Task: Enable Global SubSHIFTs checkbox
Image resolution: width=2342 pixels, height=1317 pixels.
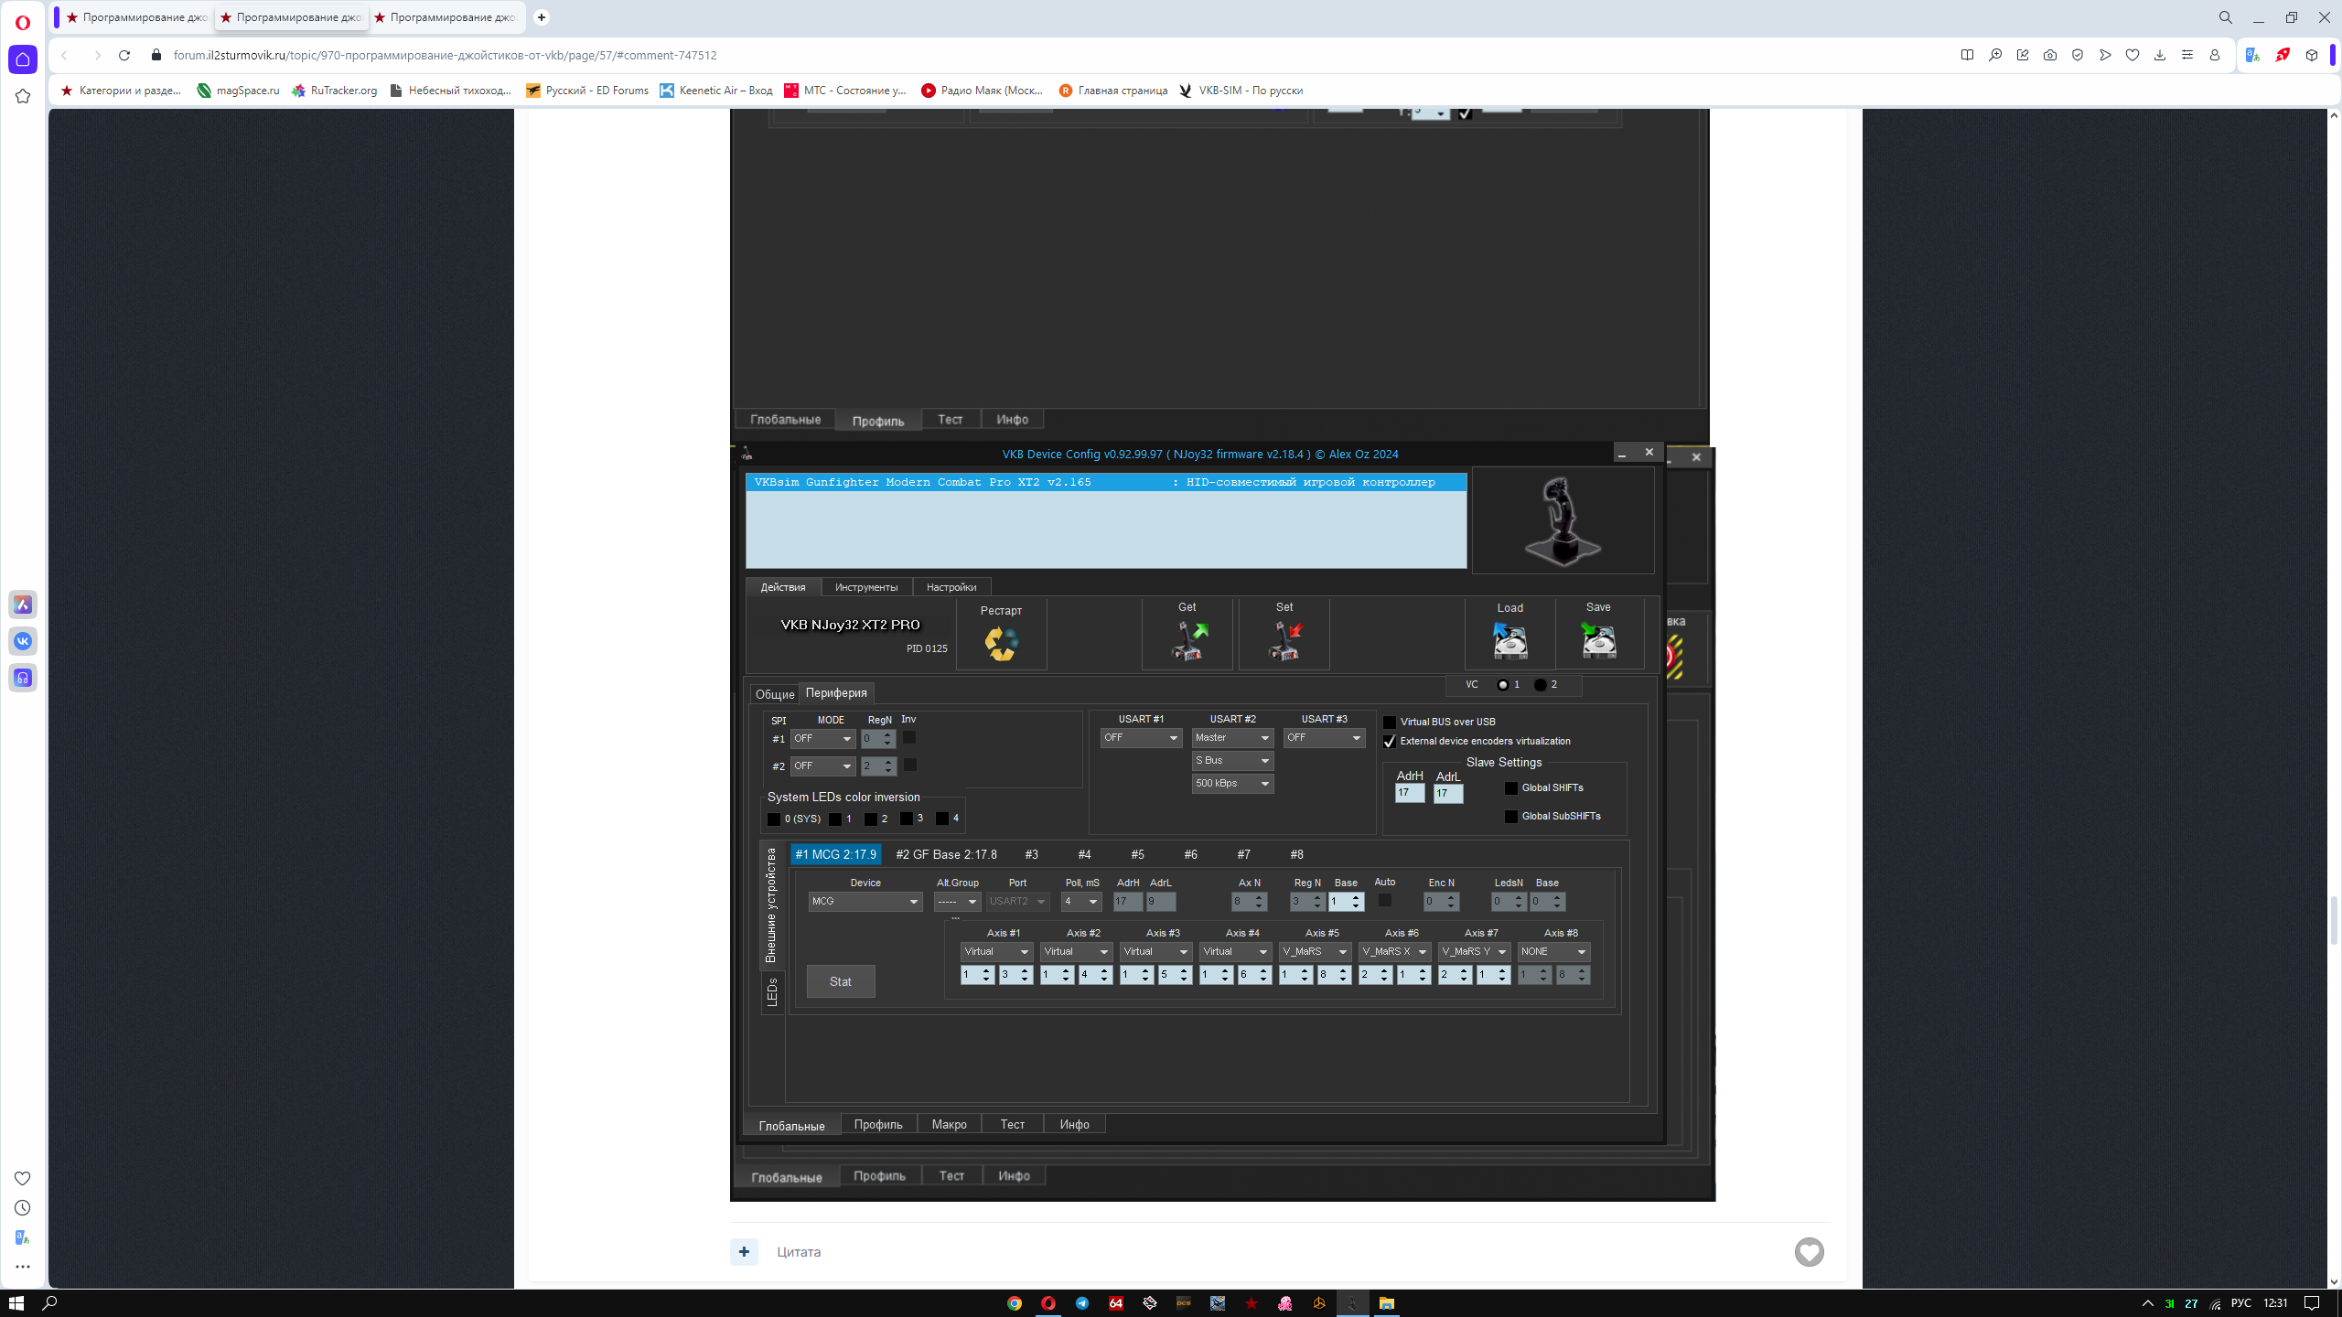Action: [1511, 816]
